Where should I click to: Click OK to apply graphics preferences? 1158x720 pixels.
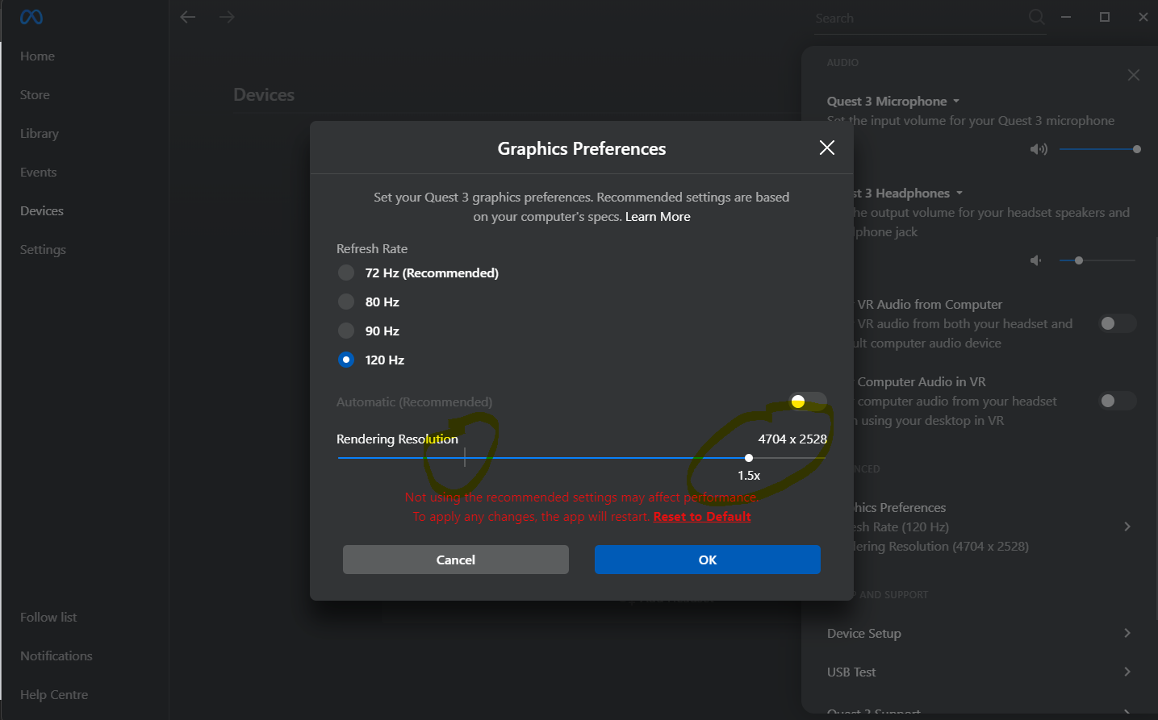click(708, 560)
